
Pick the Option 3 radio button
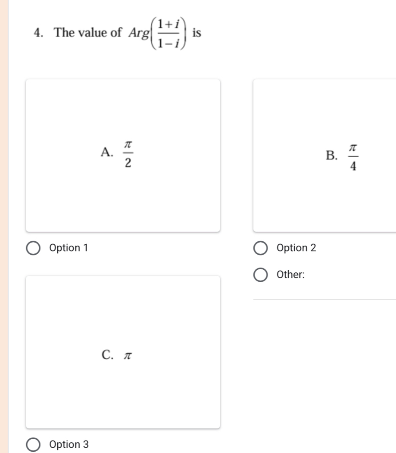coord(34,445)
